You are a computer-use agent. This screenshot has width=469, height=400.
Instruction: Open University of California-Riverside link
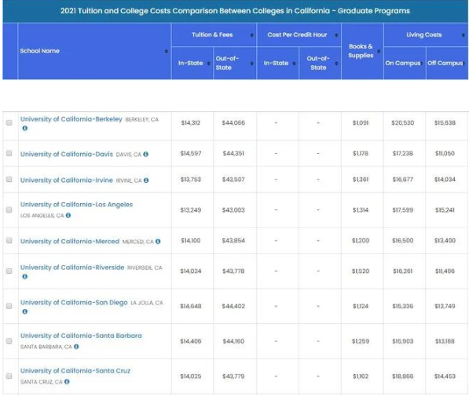[72, 267]
